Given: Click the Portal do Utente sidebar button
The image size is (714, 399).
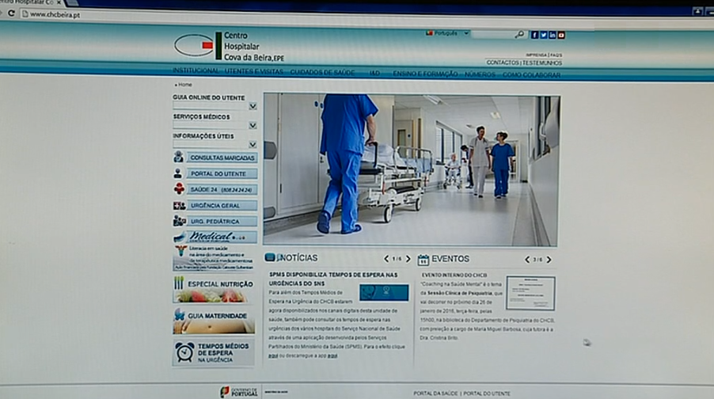Looking at the screenshot, I should (222, 173).
